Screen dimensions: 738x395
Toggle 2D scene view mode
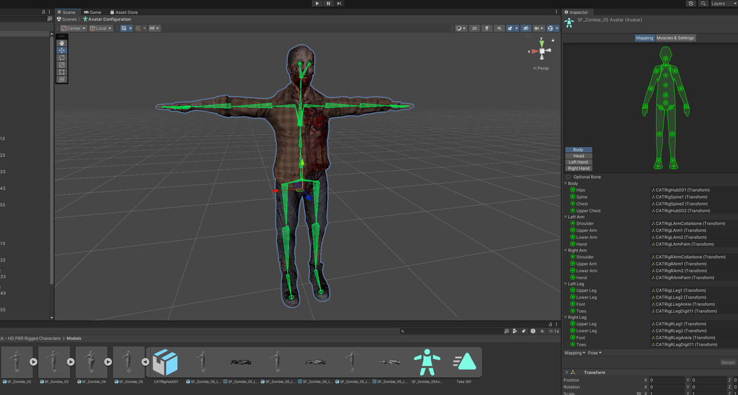[x=474, y=28]
